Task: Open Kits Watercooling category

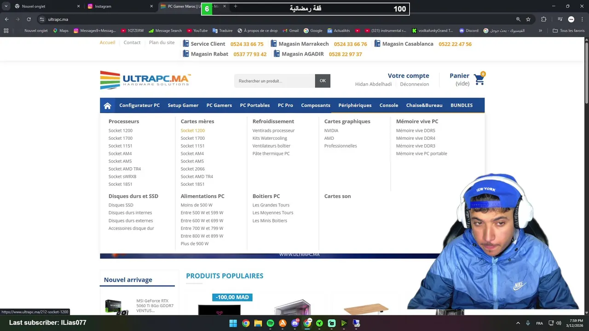Action: [270, 138]
